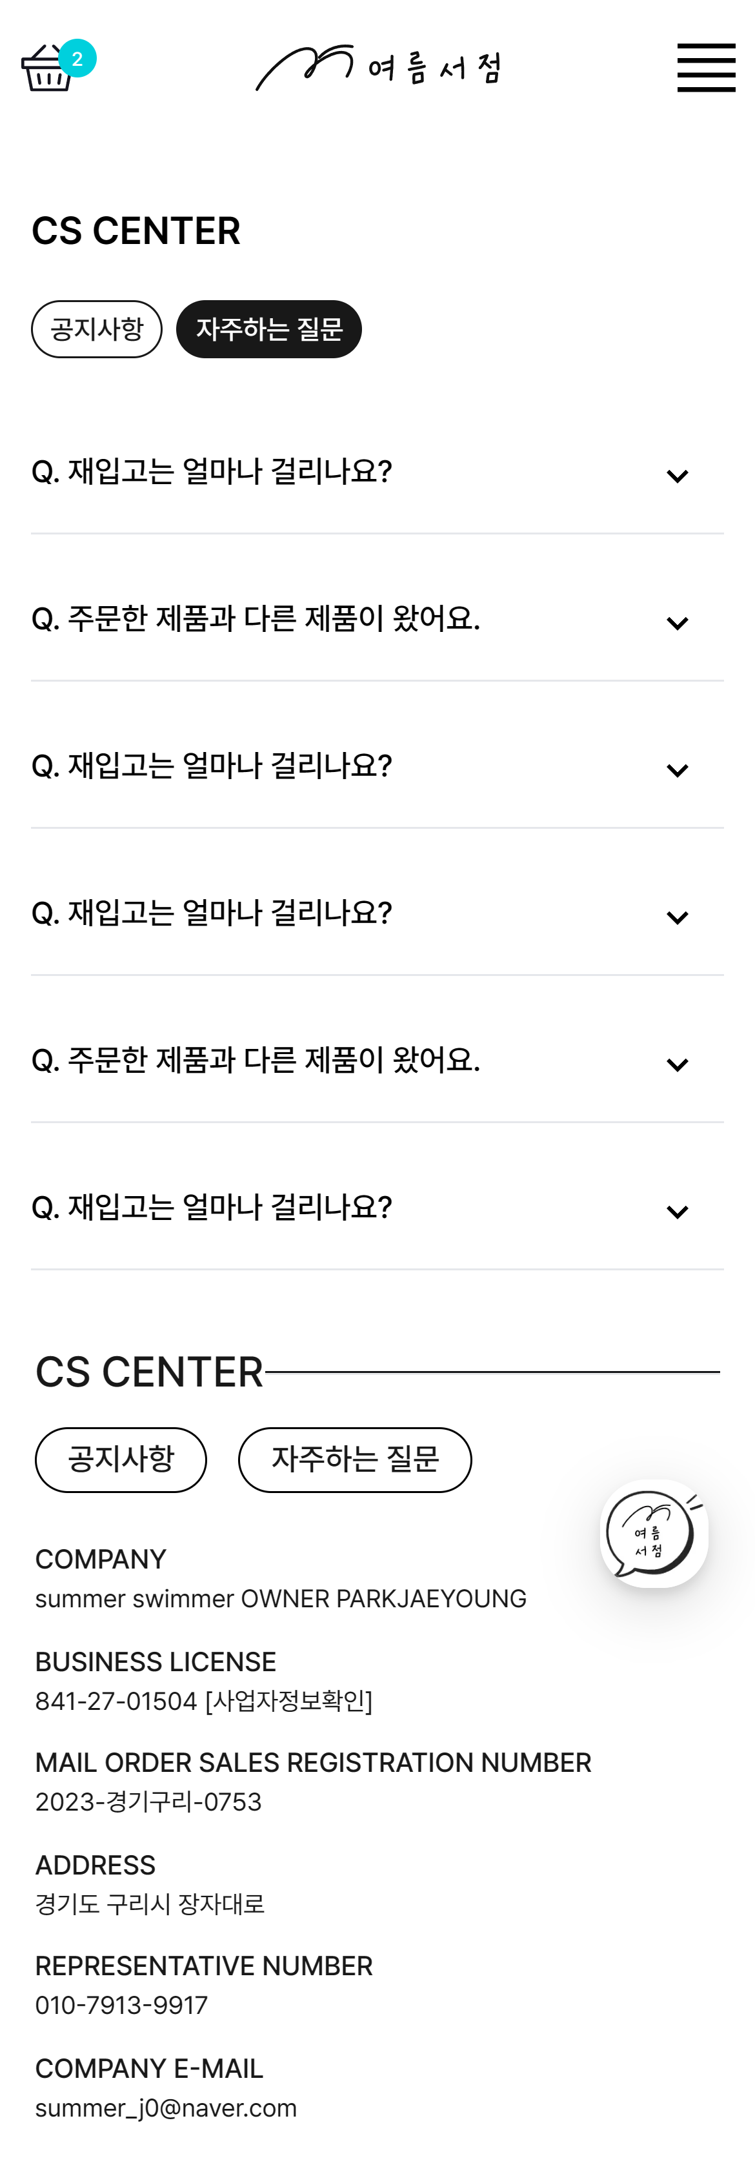The image size is (755, 2165).
Task: Open the speech bubble chat widget
Action: [654, 1533]
